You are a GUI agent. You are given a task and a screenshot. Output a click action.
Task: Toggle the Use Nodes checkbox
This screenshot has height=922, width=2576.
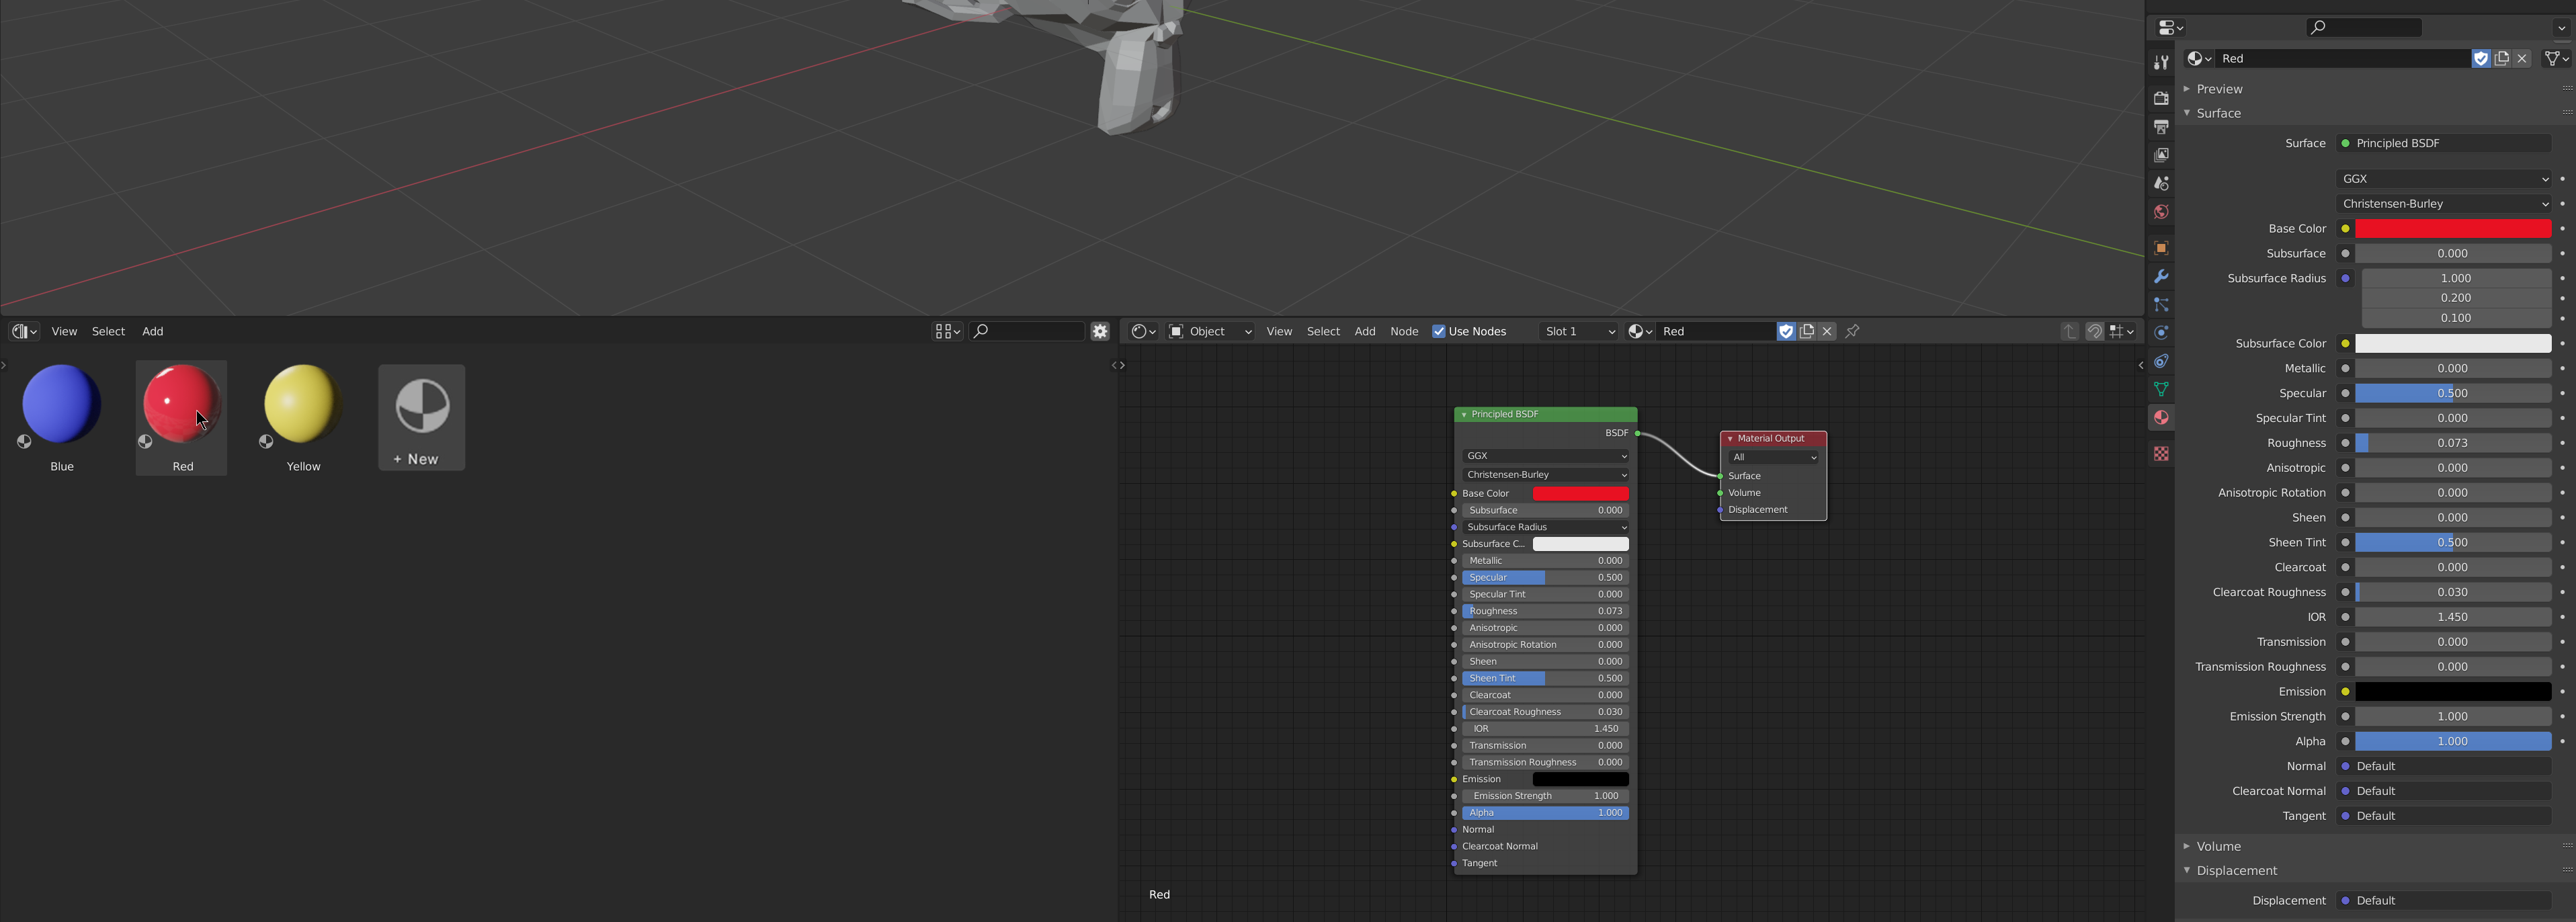pos(1439,331)
